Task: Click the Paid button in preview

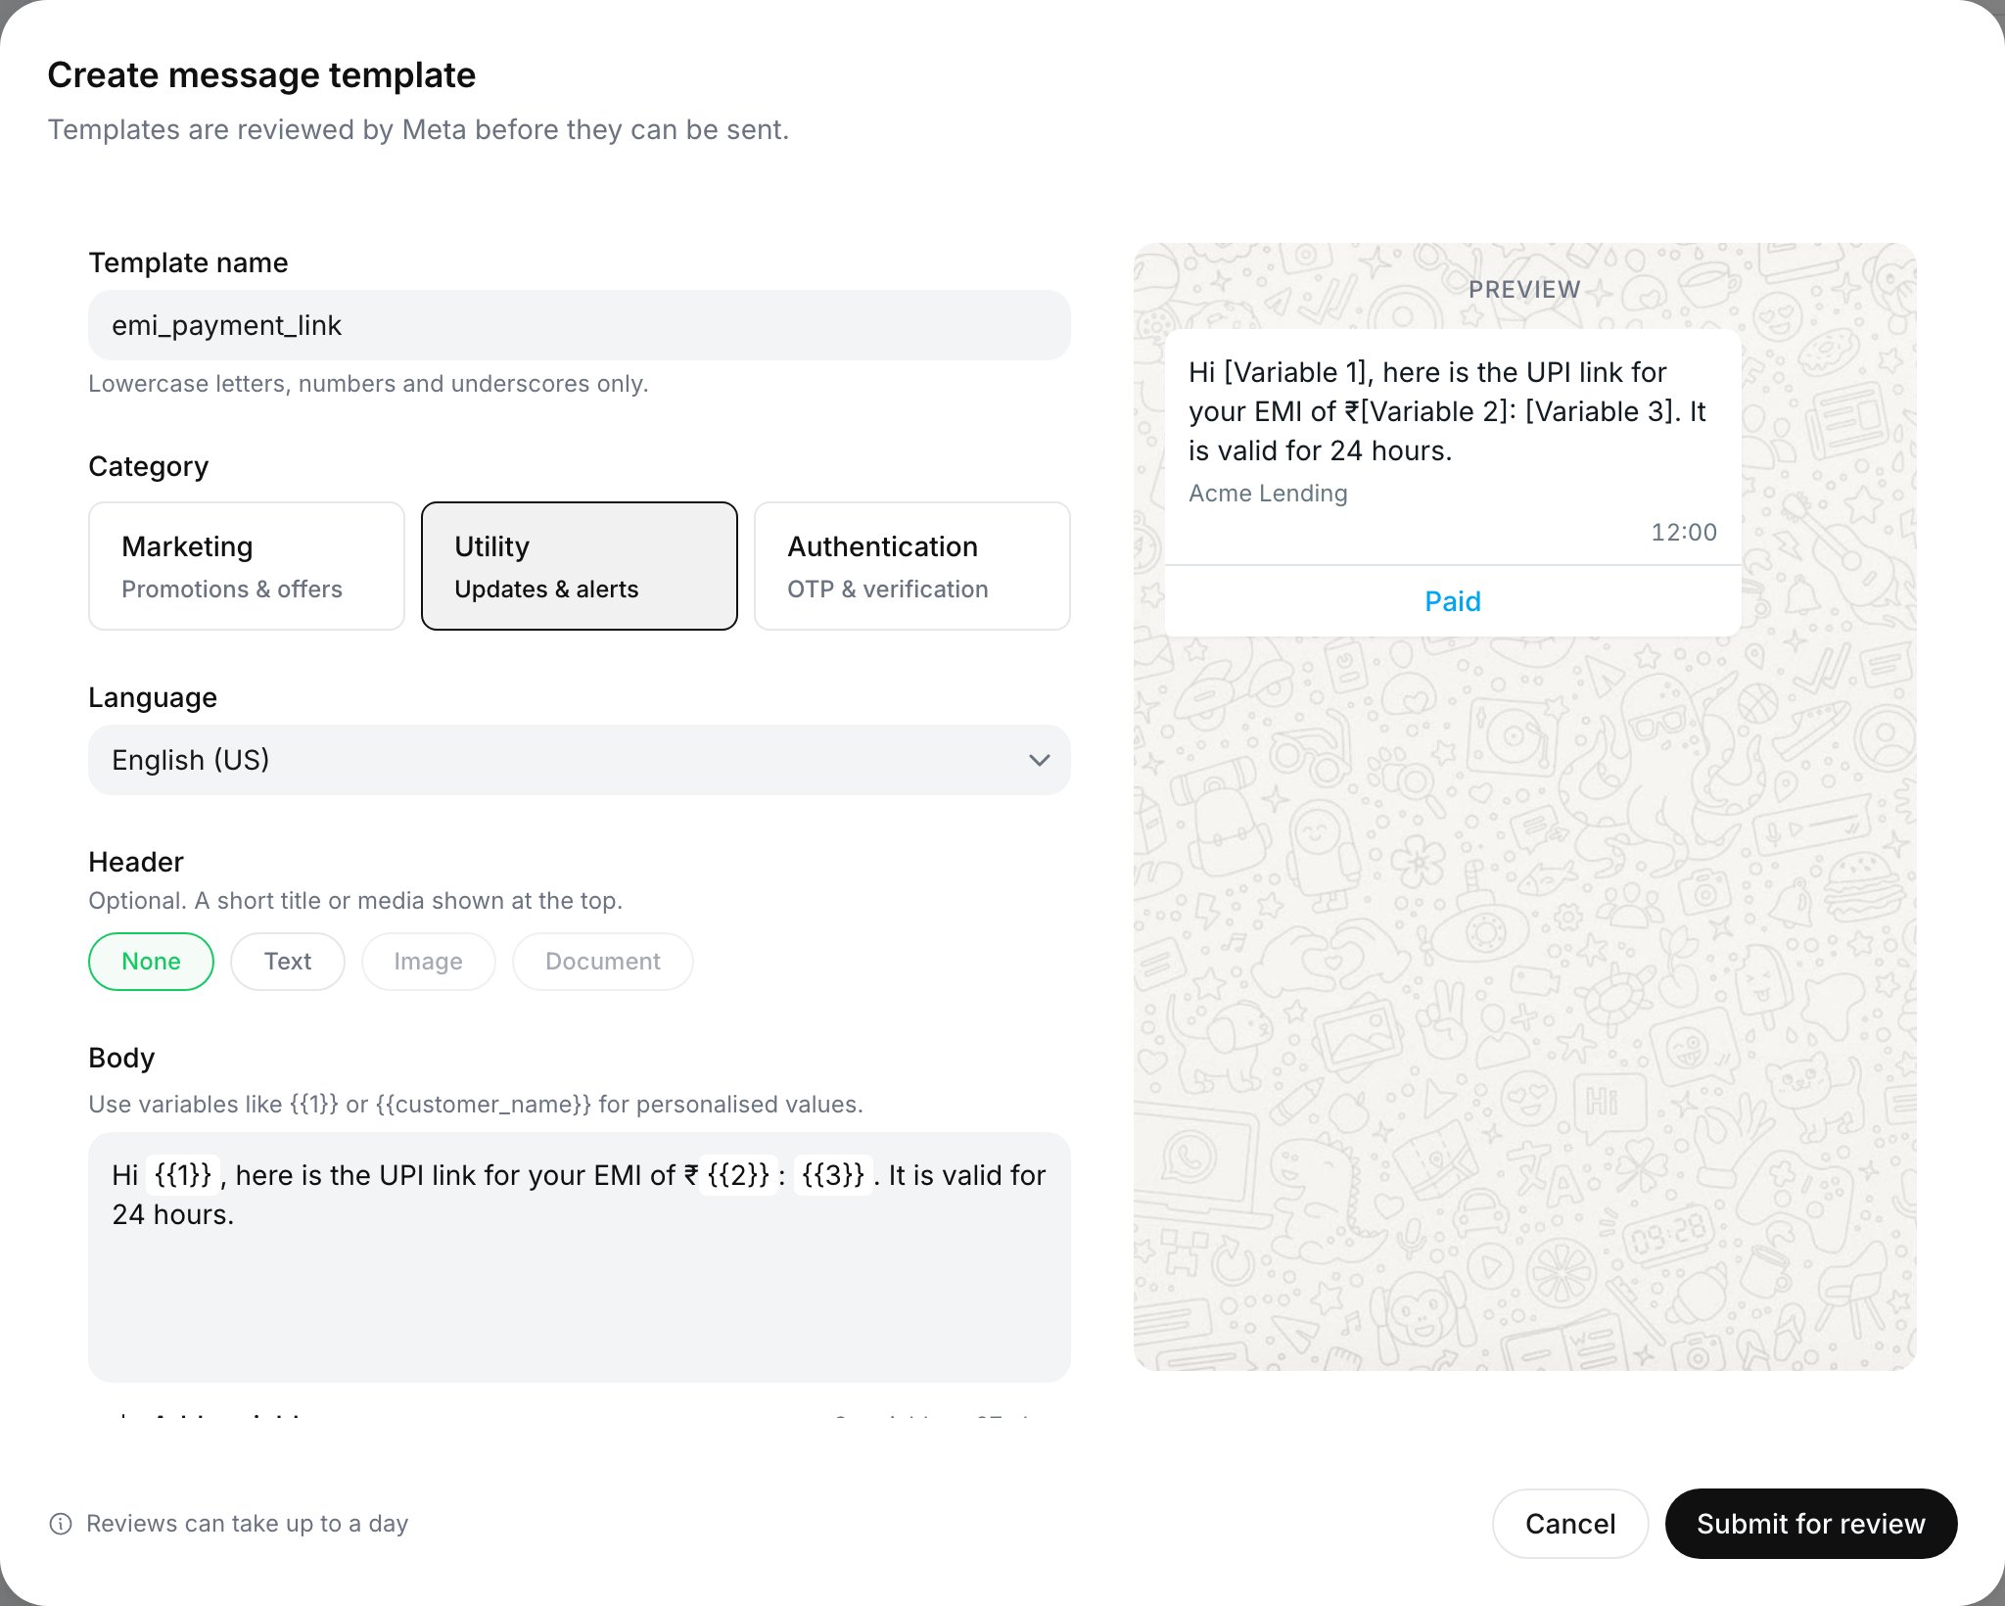Action: pos(1453,601)
